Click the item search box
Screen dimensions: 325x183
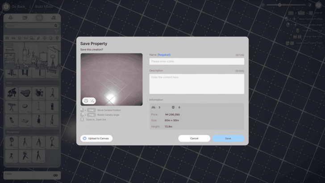tap(29, 26)
